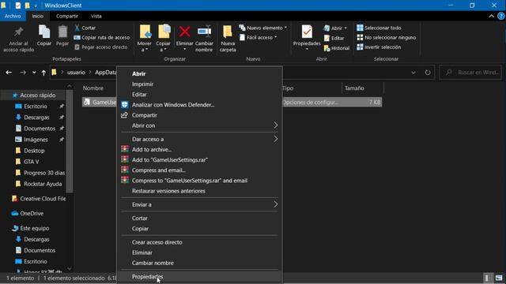Click Editar in the ribbon Abrir group

[x=334, y=38]
